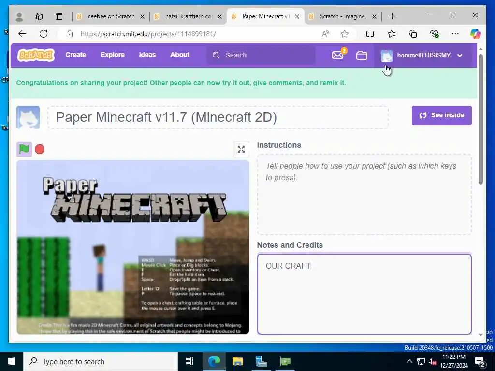Open Browser essentials heart icon
Screen dimensions: 495x371
click(x=434, y=34)
